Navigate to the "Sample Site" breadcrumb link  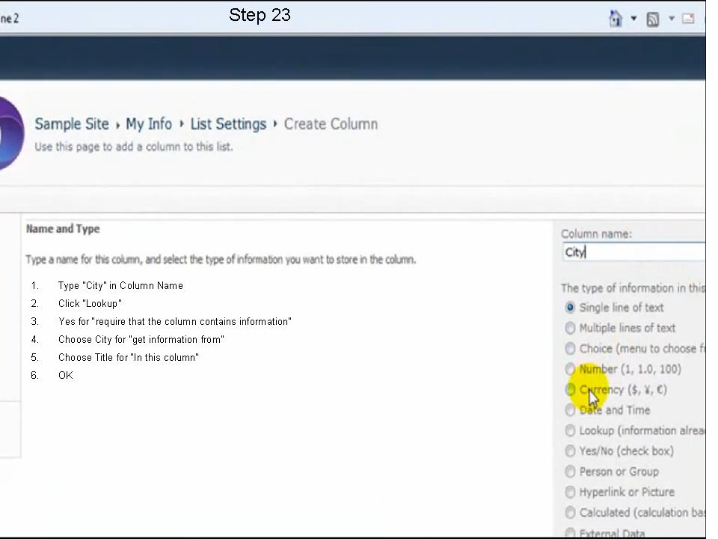click(x=72, y=124)
